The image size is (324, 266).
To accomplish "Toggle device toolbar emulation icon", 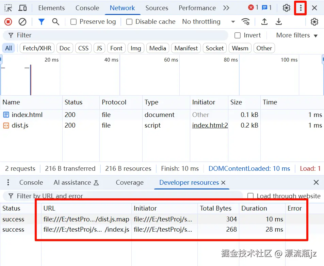I will click(22, 8).
